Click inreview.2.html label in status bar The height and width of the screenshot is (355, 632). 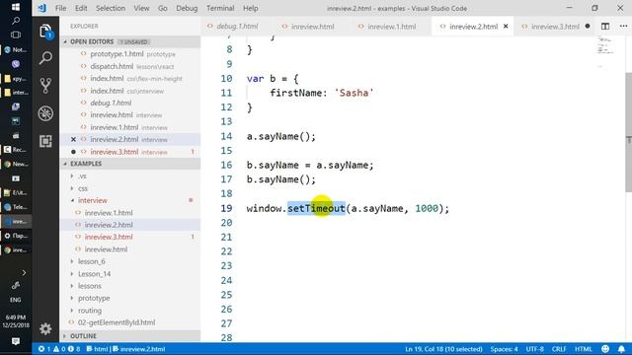[x=139, y=349]
